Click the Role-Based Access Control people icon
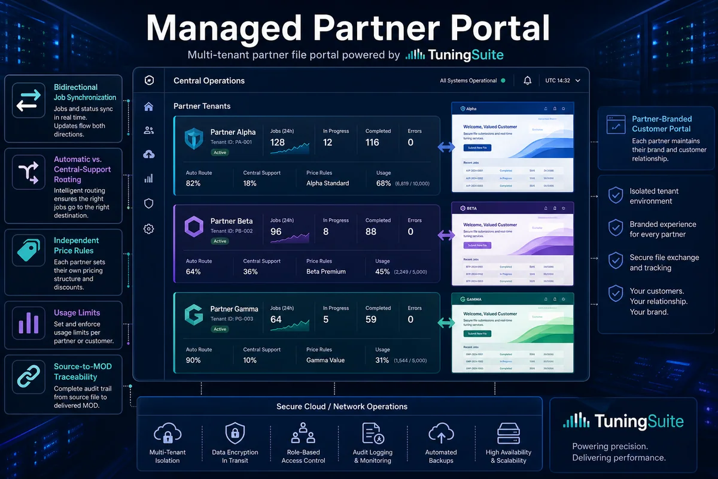718x479 pixels. 303,433
